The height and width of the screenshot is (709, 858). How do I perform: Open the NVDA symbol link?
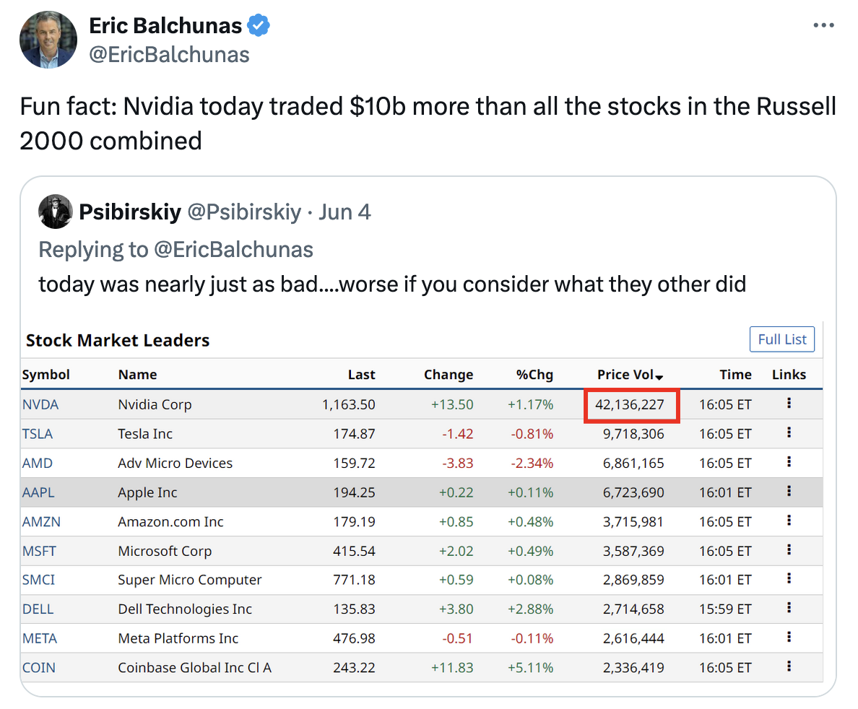(40, 404)
